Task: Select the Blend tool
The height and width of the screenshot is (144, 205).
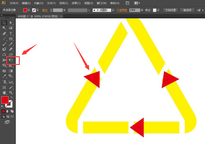Action: tap(11, 76)
